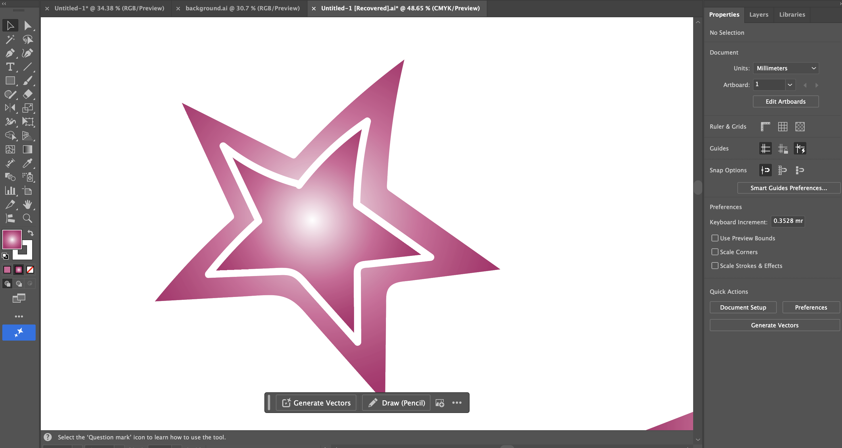Click the Show Grid icon
The width and height of the screenshot is (842, 448).
[x=783, y=127]
